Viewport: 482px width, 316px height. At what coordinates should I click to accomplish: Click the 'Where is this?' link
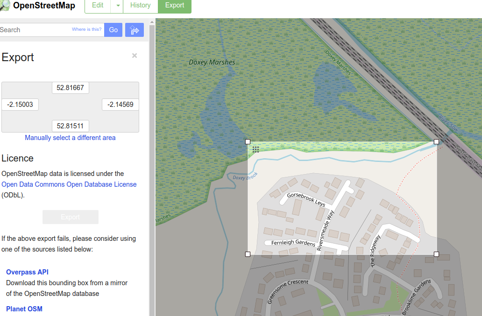(87, 29)
